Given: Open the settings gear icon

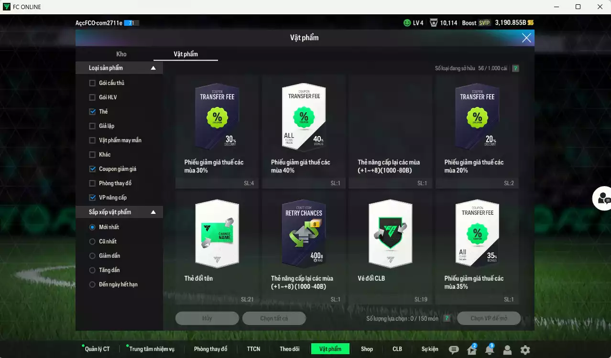Looking at the screenshot, I should pos(525,350).
